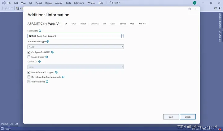Click the status bar Ready icon
This screenshot has width=223, height=131.
(2, 129)
